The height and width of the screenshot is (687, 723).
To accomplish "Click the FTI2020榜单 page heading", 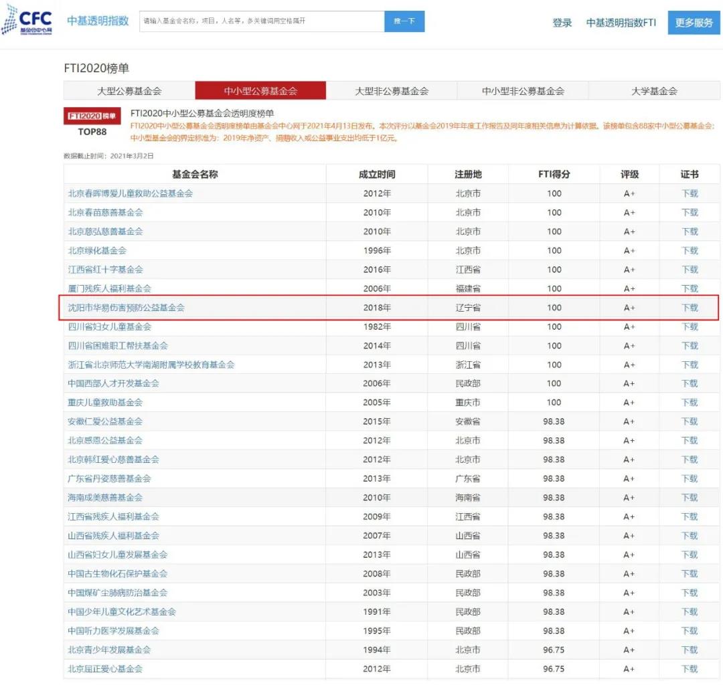I will pyautogui.click(x=96, y=68).
